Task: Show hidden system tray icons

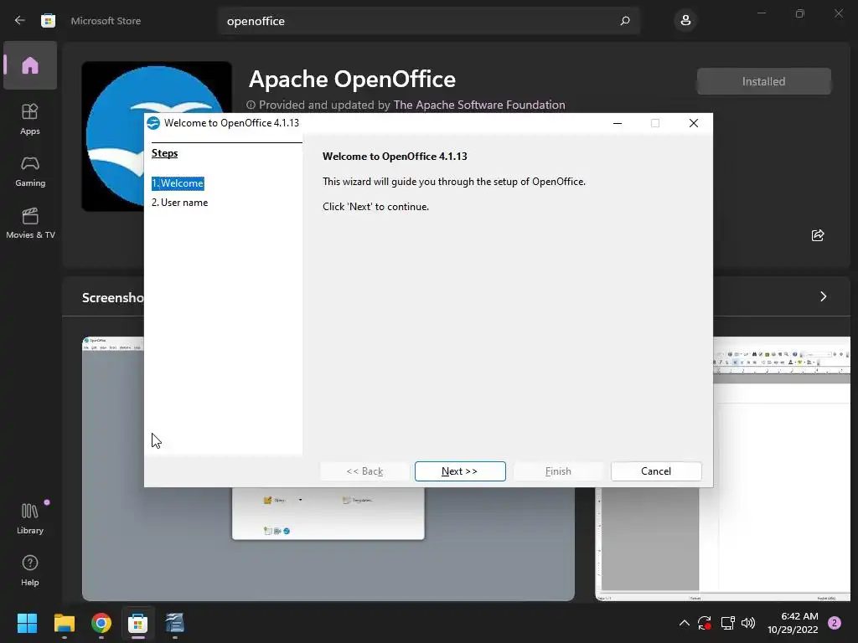Action: click(x=684, y=623)
